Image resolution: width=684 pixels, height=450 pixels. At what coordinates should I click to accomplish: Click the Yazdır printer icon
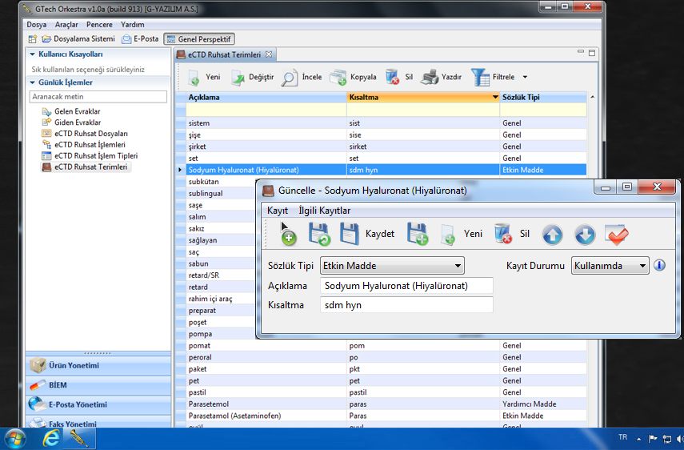point(430,78)
